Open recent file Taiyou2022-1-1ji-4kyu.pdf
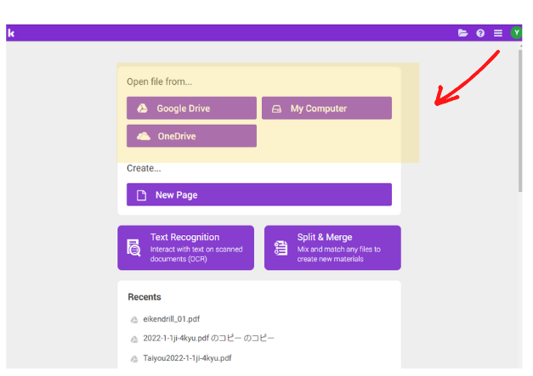533x376 pixels. 187,358
